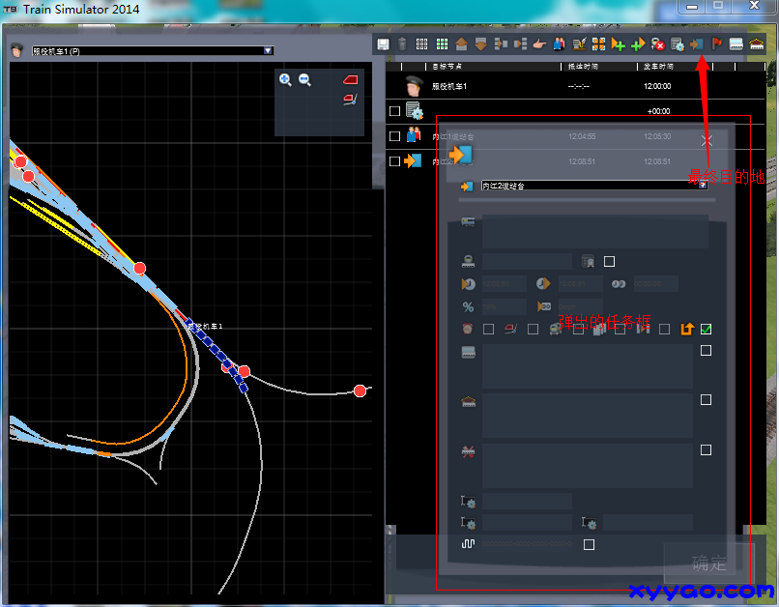Click the red flag toolbar icon

717,44
